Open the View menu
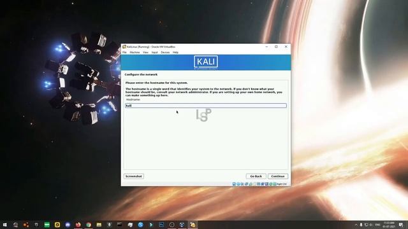Image resolution: width=408 pixels, height=229 pixels. (145, 52)
